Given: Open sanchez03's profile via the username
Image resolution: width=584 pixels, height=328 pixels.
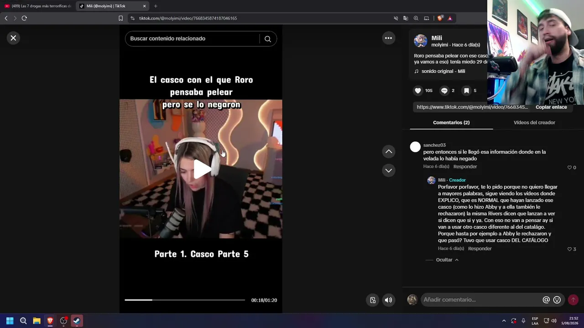Looking at the screenshot, I should click(434, 145).
